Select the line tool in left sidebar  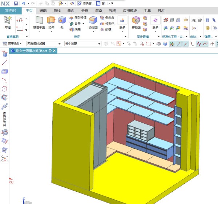(x=5, y=63)
